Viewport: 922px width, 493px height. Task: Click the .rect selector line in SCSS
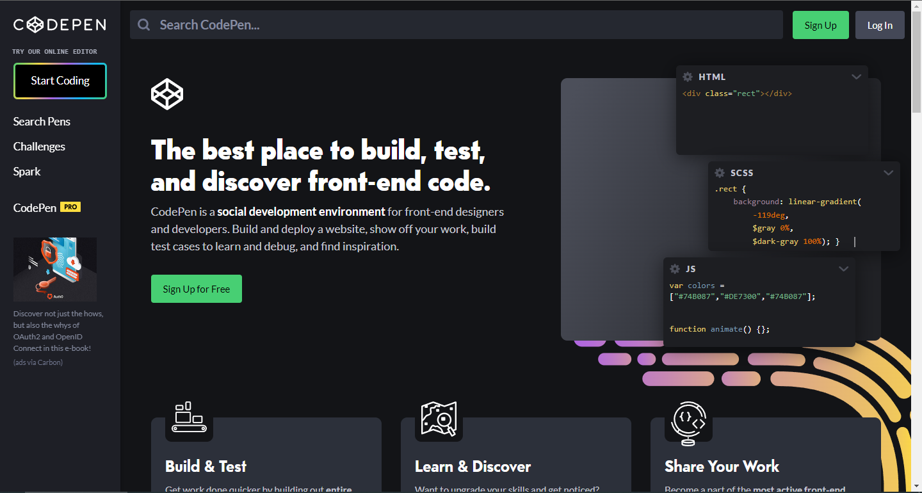click(x=731, y=189)
